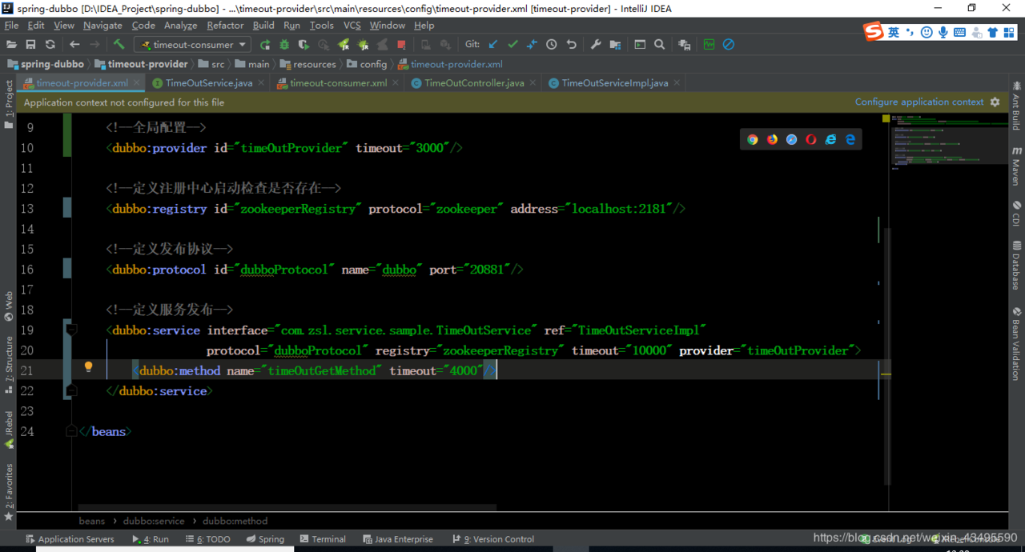Close the TimeOutServiceImpl.java tab
The image size is (1025, 552).
point(677,82)
